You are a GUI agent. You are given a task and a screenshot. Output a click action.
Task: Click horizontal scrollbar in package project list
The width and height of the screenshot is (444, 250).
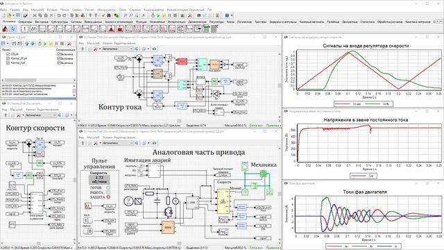[x=38, y=81]
